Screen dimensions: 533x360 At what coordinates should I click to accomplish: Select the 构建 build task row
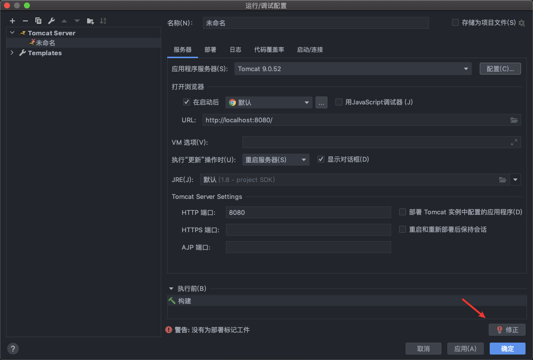tap(347, 301)
